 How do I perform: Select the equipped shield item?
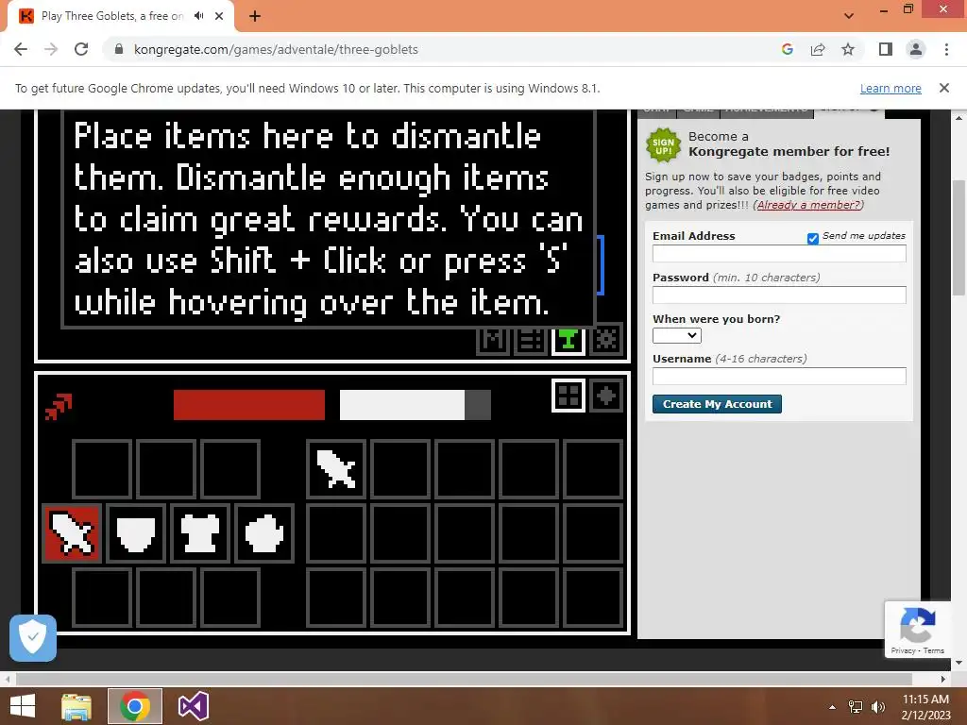136,533
